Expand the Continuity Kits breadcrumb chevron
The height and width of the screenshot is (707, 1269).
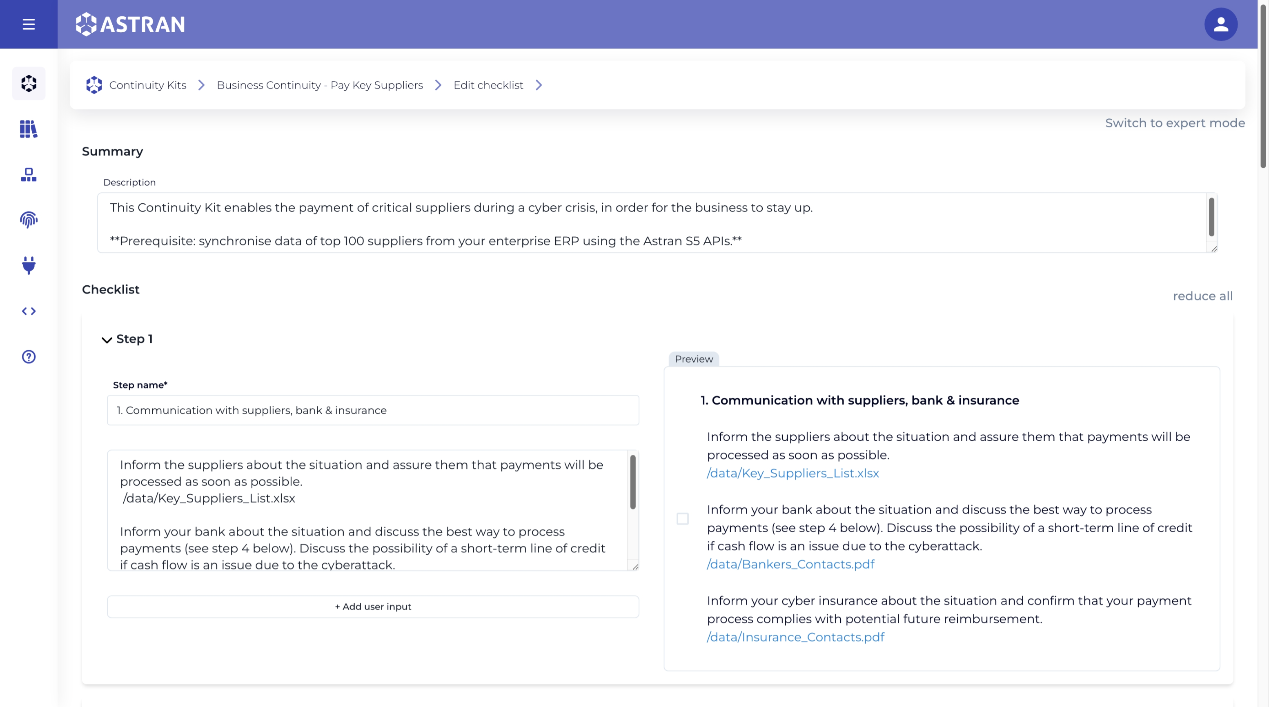(201, 84)
